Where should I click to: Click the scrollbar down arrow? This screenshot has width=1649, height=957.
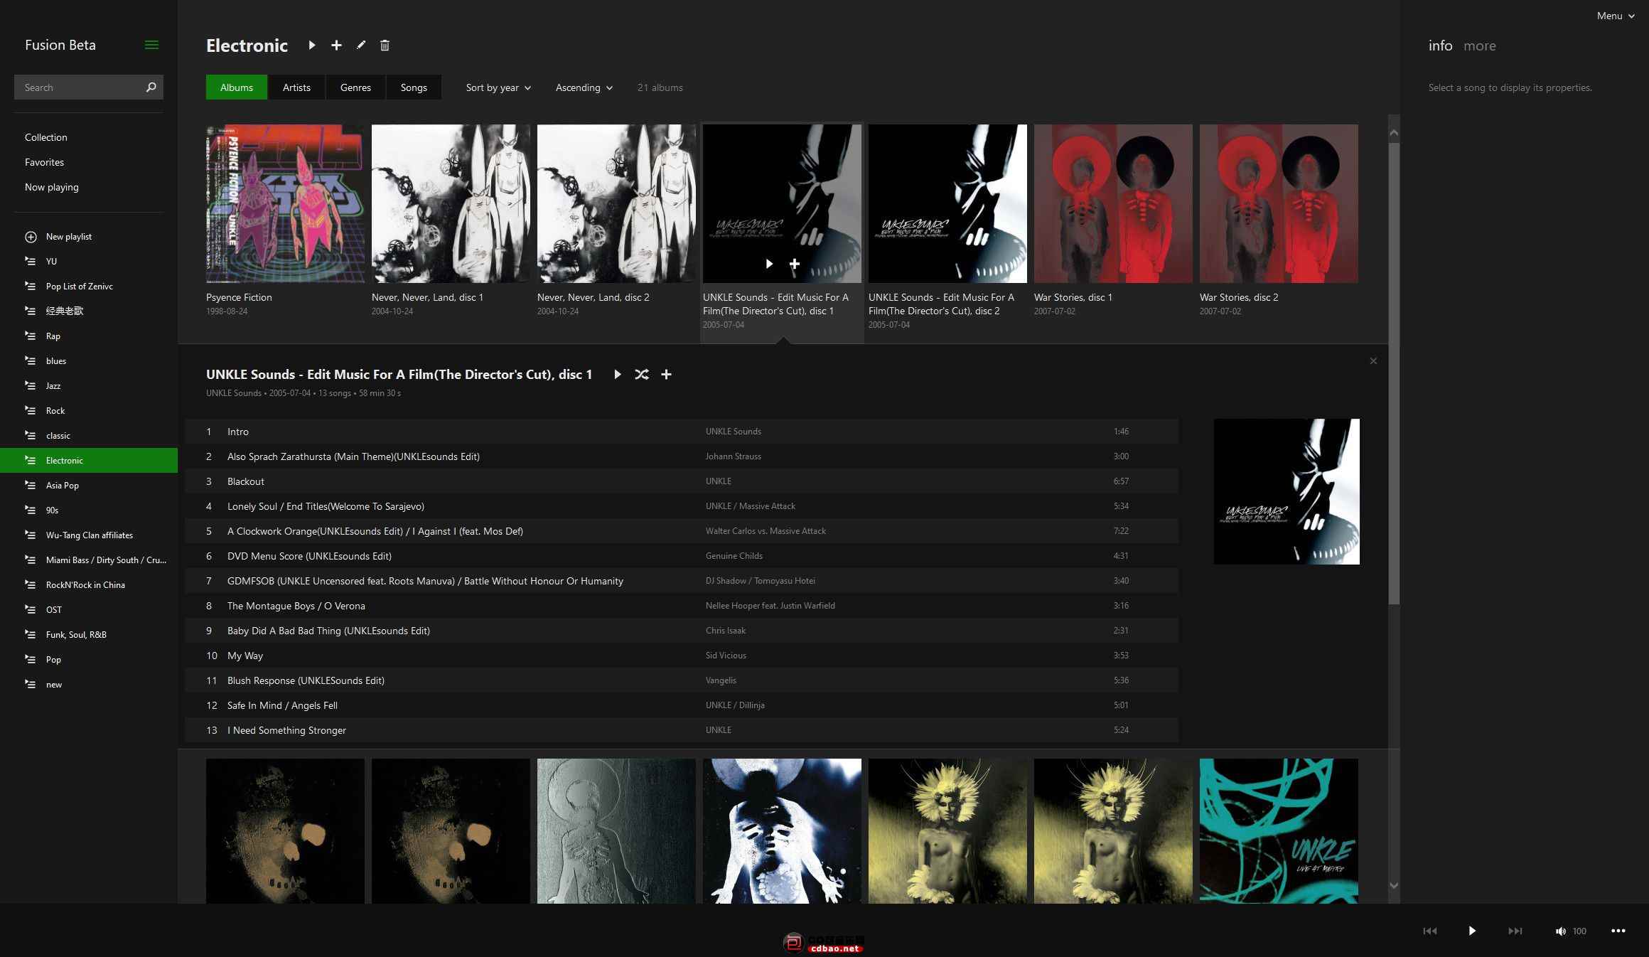pyautogui.click(x=1394, y=886)
